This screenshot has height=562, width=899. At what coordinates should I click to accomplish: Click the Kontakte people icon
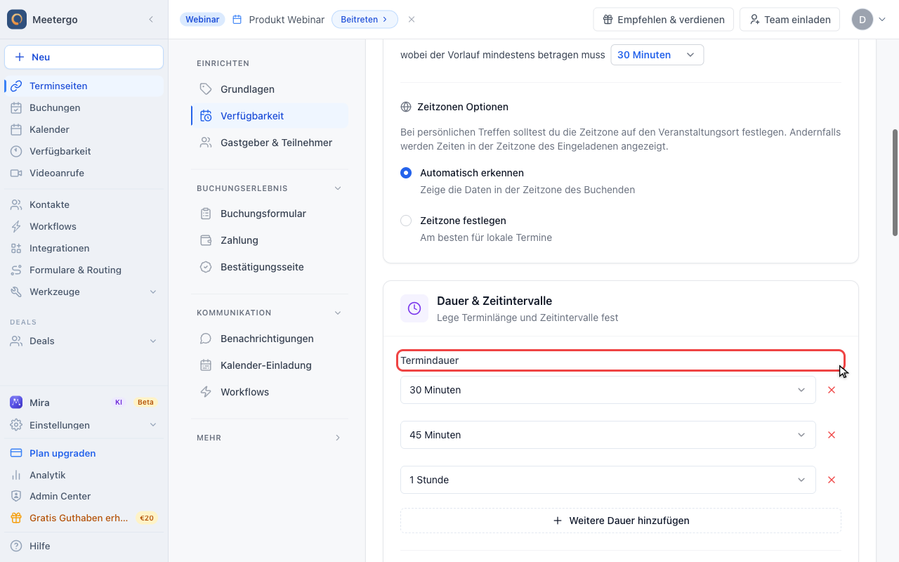[x=16, y=204]
